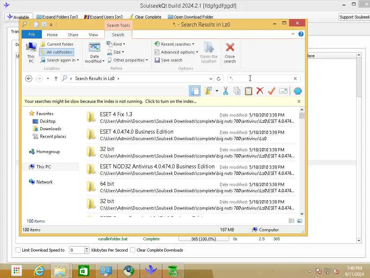Viewport: 370px width, 278px height.
Task: Open Kind filter dropdown
Action: 116,44
